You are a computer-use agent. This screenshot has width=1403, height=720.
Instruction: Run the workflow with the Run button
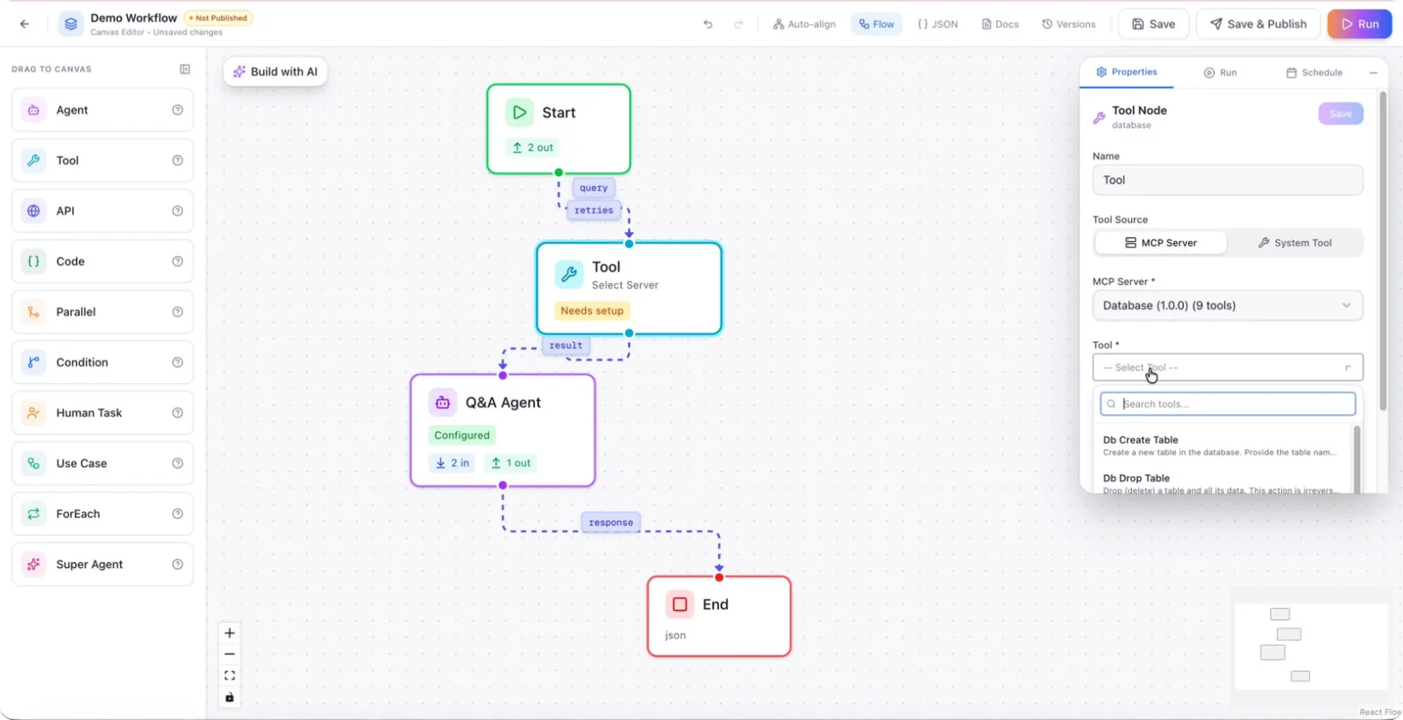(1359, 25)
